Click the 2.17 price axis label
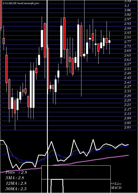The image size is (138, 193). [128, 109]
